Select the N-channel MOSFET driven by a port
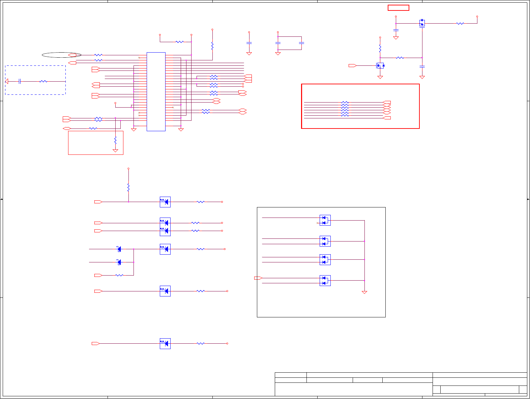530x399 pixels. [x=380, y=65]
